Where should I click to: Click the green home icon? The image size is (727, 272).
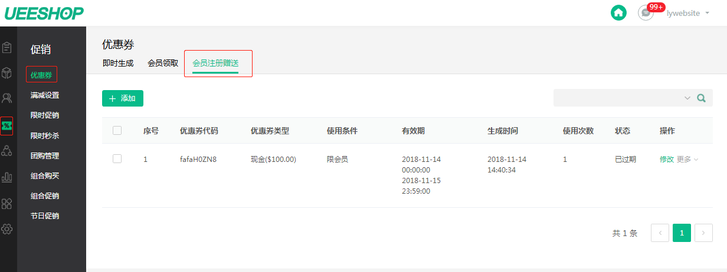[x=618, y=12]
